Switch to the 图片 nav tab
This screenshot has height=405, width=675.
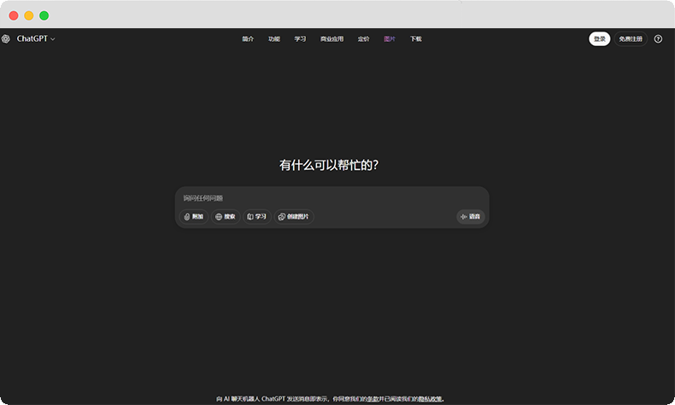[390, 38]
